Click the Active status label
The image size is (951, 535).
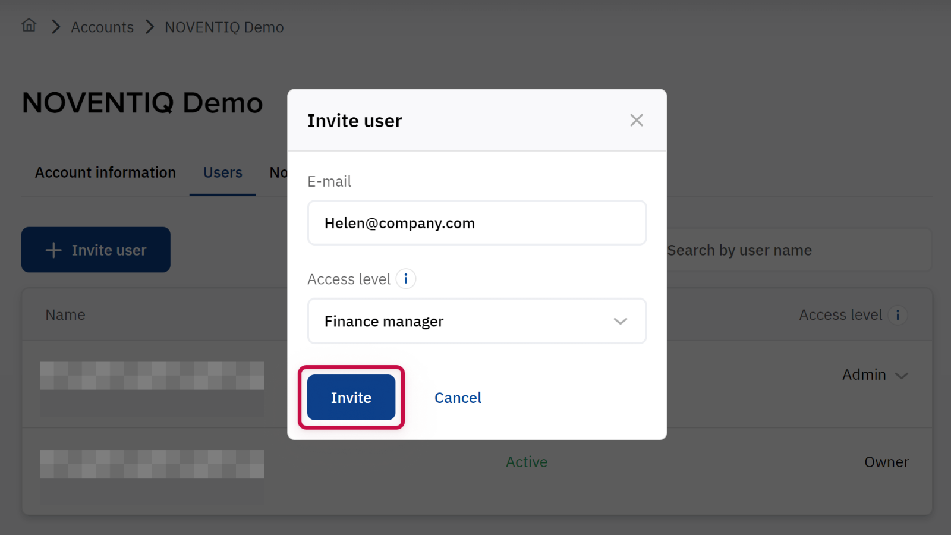click(x=527, y=462)
